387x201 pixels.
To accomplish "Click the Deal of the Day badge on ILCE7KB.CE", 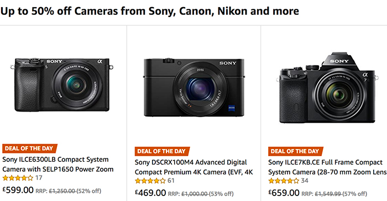I will (296, 151).
